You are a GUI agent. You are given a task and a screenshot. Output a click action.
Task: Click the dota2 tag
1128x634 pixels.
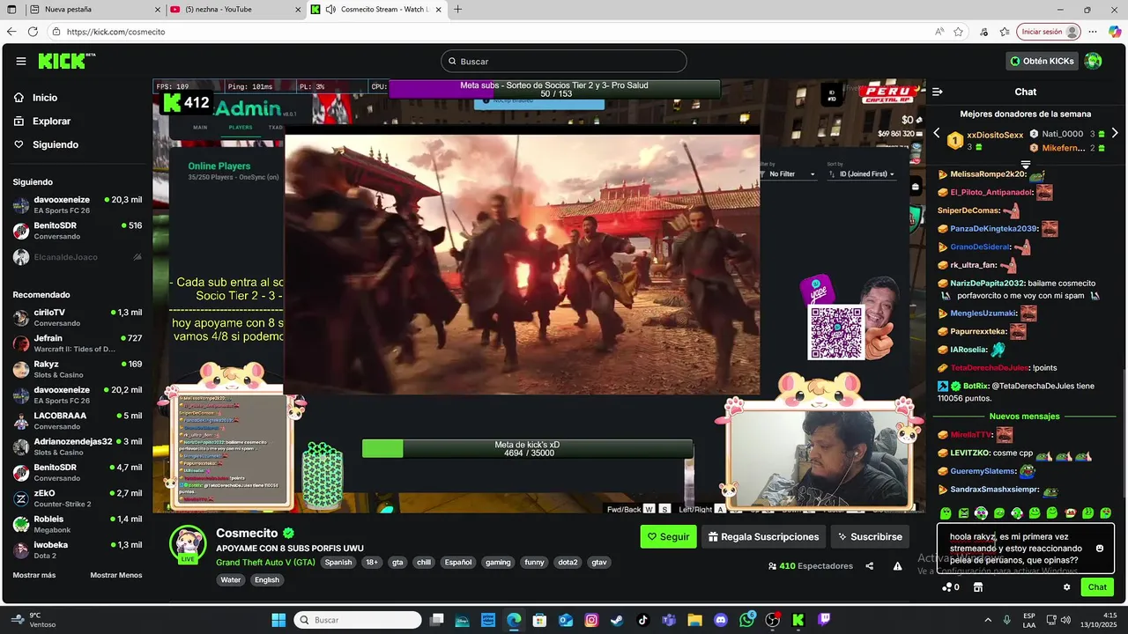[568, 562]
